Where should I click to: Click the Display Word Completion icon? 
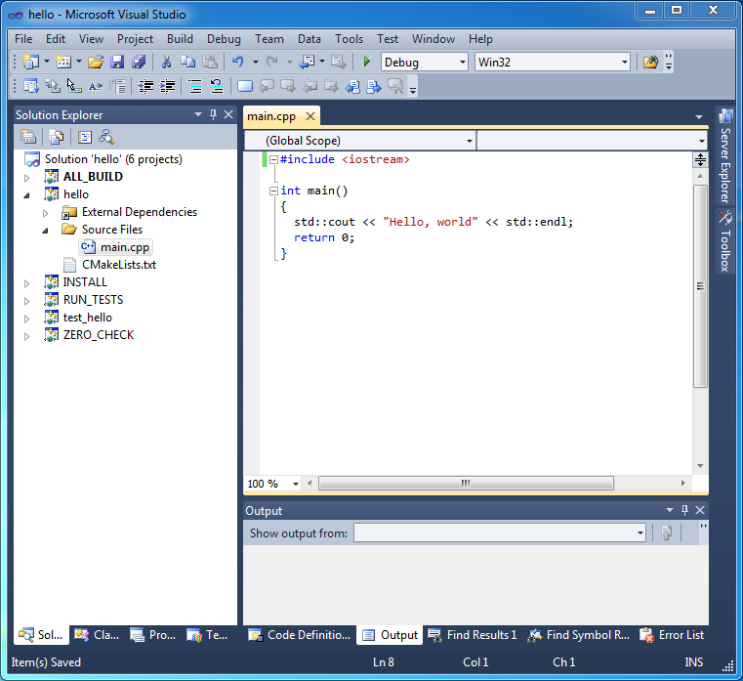[96, 86]
